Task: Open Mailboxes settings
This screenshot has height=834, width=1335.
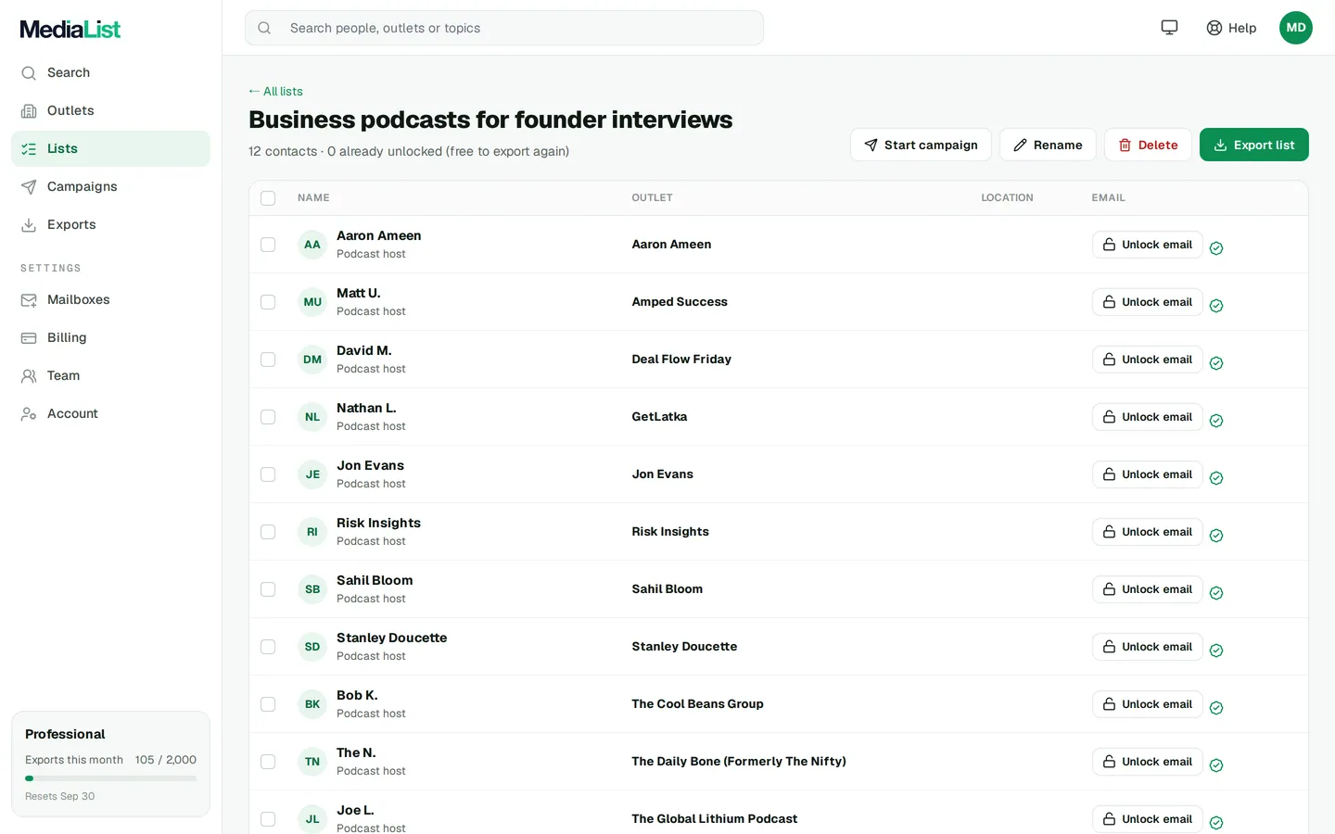Action: pos(110,299)
